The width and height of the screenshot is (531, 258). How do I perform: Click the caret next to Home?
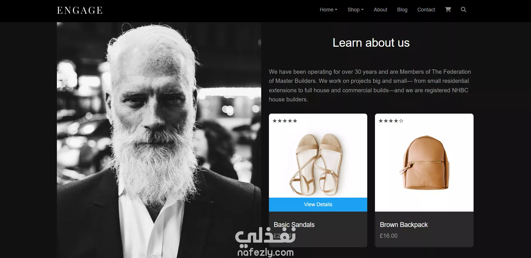[x=336, y=10]
